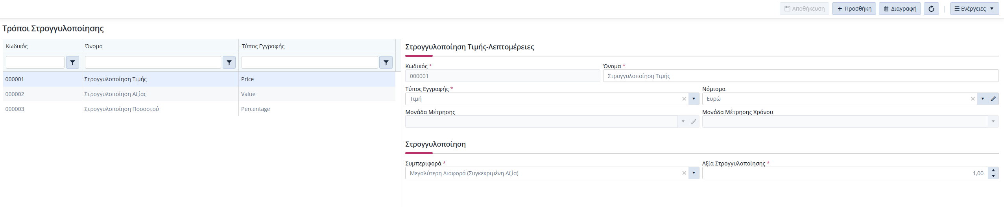
Task: Focus the Τύπος Εγγραφής column filter input
Action: click(310, 62)
